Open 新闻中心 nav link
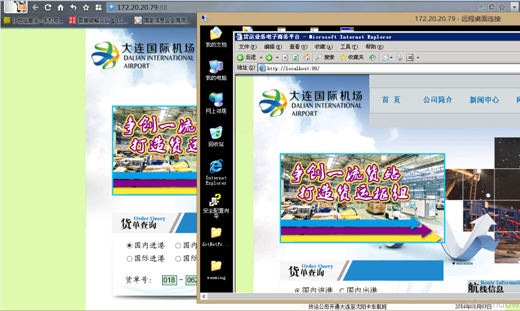Viewport: 520px width, 311px height. point(484,100)
